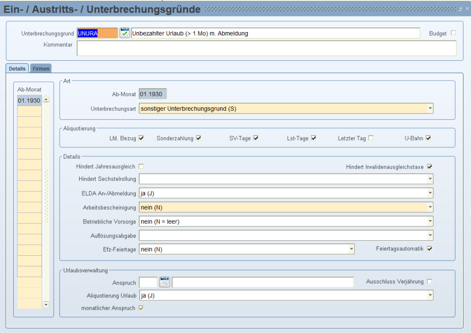Enable Ausschluss Verjährung checkbox
This screenshot has height=333, width=471.
tap(430, 281)
